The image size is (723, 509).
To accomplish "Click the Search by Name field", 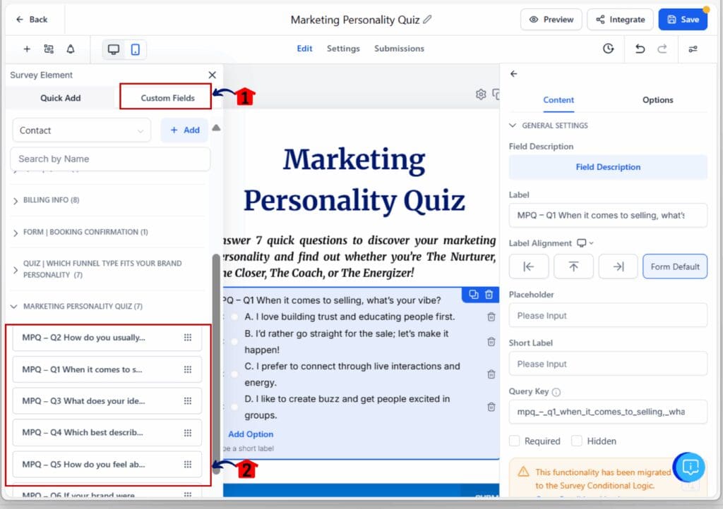I will coord(110,159).
